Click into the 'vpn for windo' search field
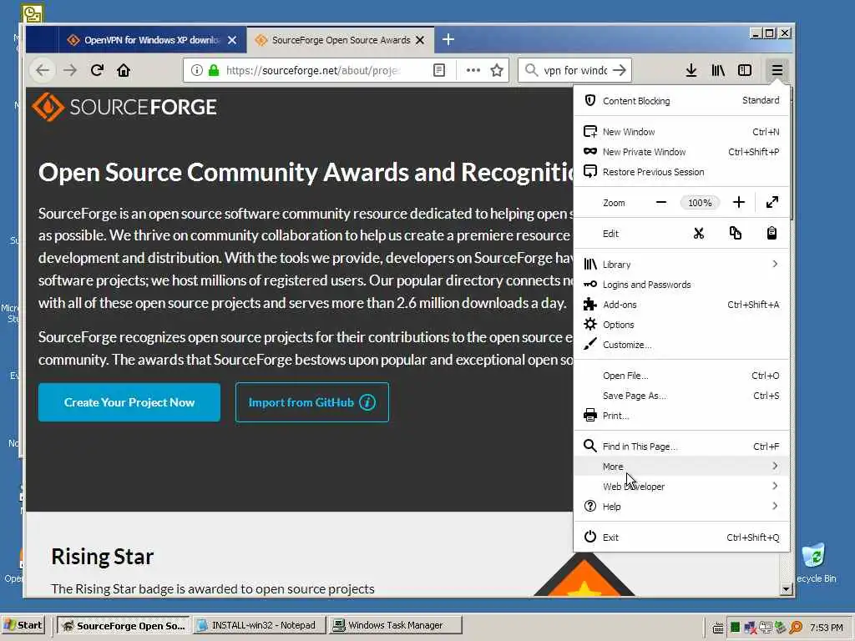855x641 pixels. (574, 70)
